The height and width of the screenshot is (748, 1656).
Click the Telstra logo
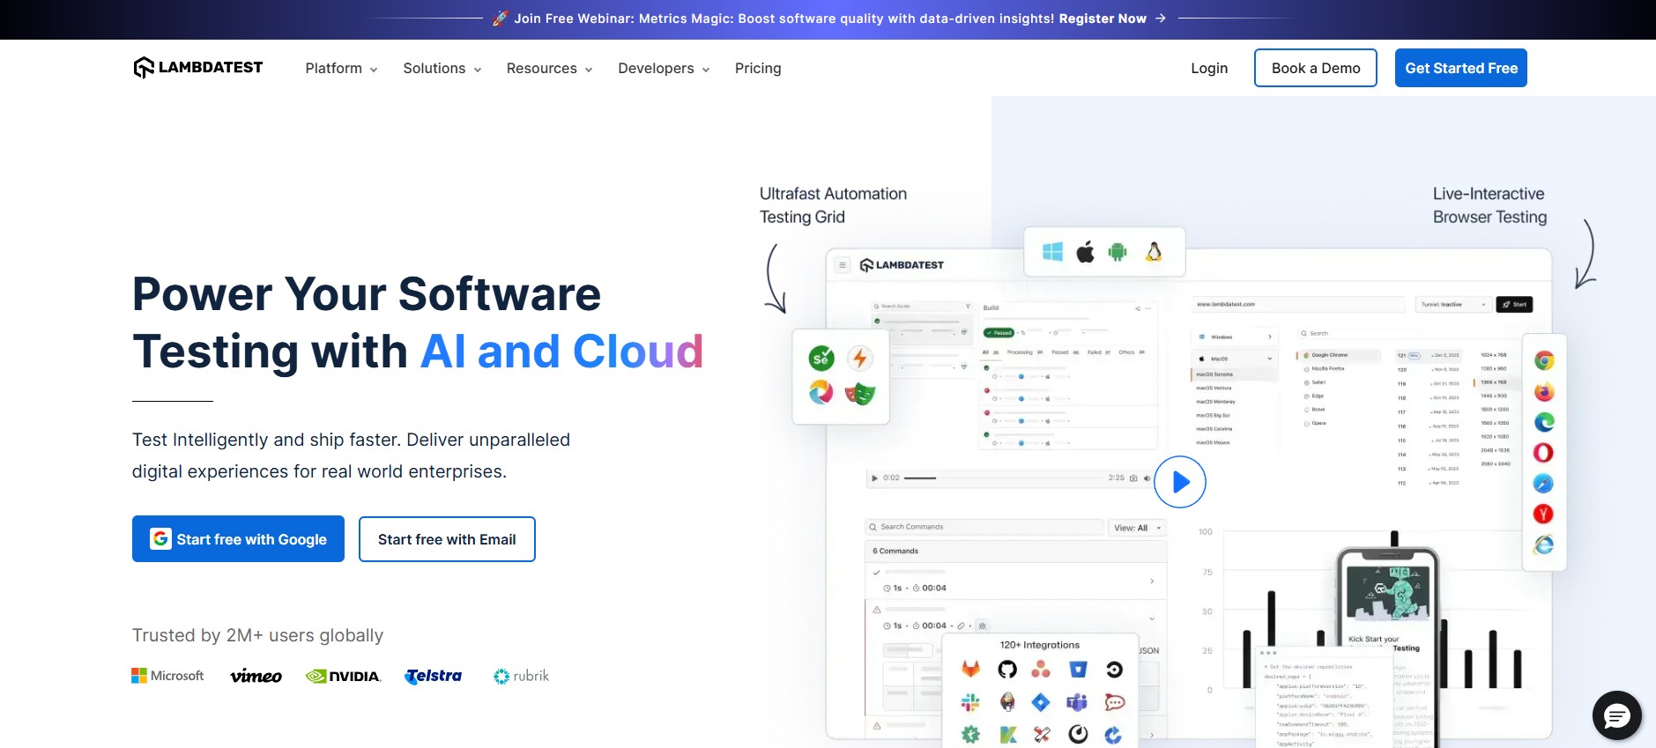[x=433, y=676]
